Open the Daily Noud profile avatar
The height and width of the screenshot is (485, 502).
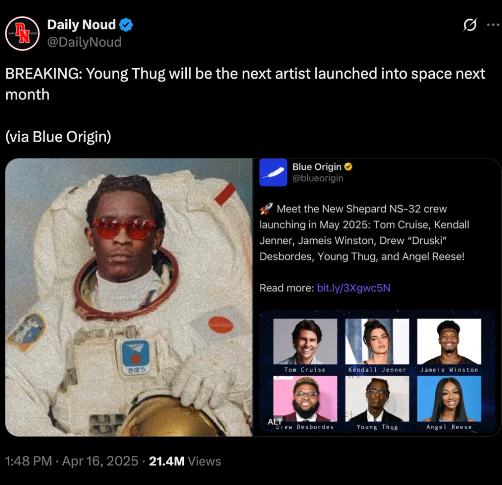point(22,33)
